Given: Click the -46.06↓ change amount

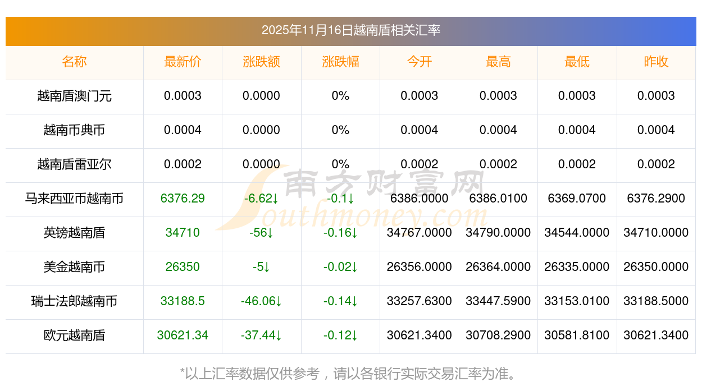Looking at the screenshot, I should 261,301.
